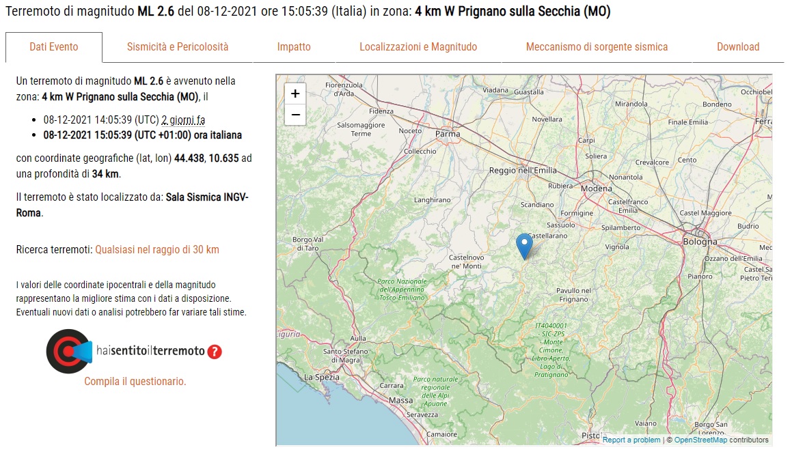Image resolution: width=792 pixels, height=452 pixels.
Task: Open the Impatto tab
Action: click(x=294, y=47)
